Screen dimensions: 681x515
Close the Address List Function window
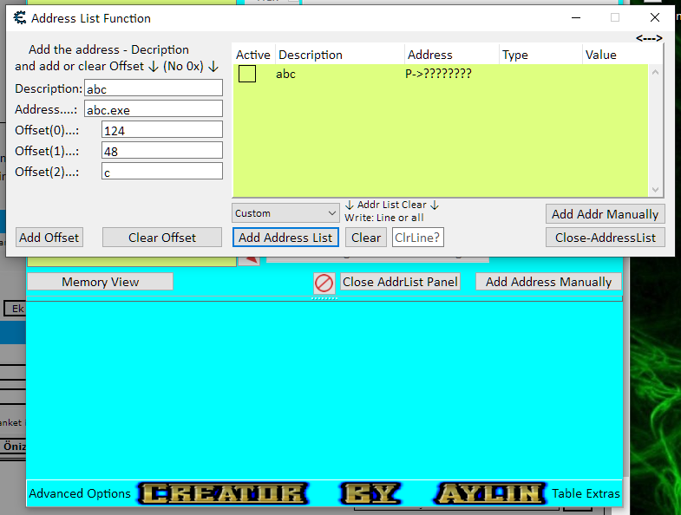[654, 17]
